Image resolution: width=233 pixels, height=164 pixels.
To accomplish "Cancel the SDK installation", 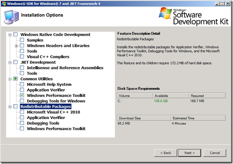I will pyautogui.click(x=215, y=153).
